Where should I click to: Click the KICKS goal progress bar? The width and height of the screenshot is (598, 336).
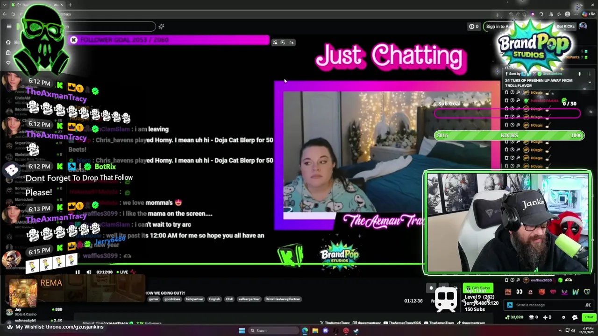pyautogui.click(x=509, y=135)
